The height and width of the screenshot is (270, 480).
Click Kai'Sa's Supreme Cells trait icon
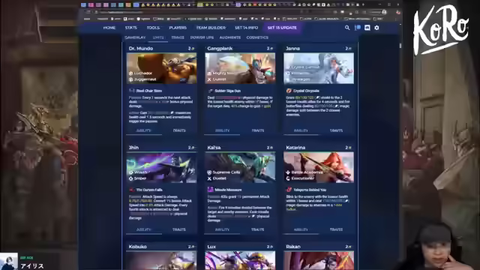click(209, 172)
